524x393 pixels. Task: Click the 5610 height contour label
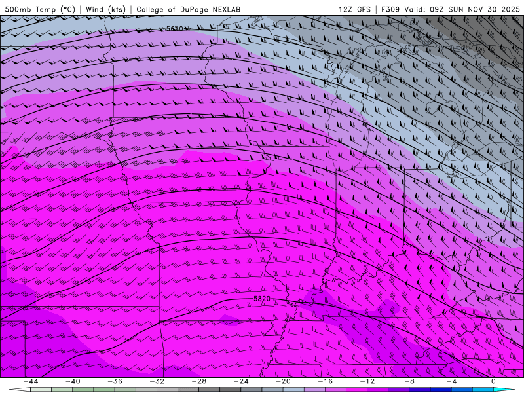(175, 29)
